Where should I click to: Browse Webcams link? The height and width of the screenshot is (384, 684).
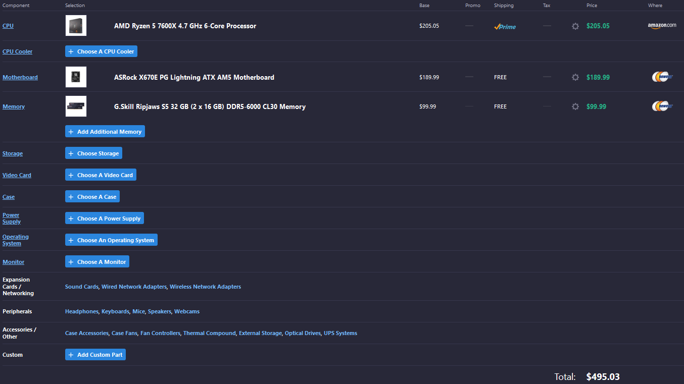pyautogui.click(x=187, y=311)
